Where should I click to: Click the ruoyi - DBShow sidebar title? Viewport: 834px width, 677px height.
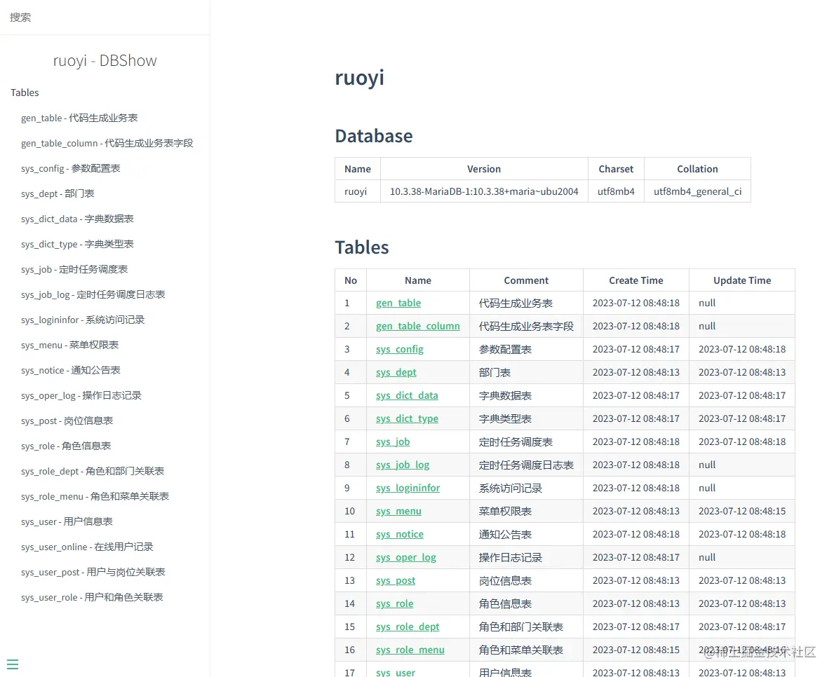pos(105,60)
